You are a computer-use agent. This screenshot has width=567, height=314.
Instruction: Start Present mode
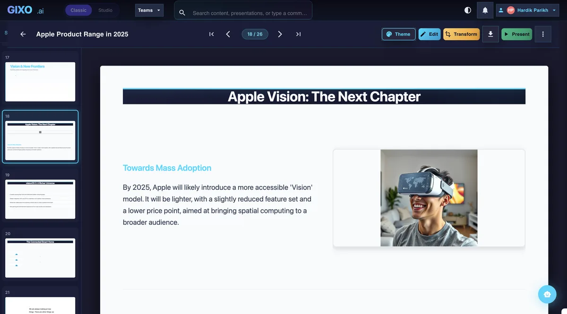tap(516, 34)
